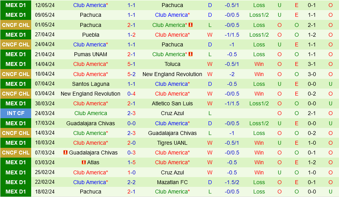Viewport: 339px width, 197px height.
Task: Select Atletico San Luis team link
Action: tap(172, 103)
